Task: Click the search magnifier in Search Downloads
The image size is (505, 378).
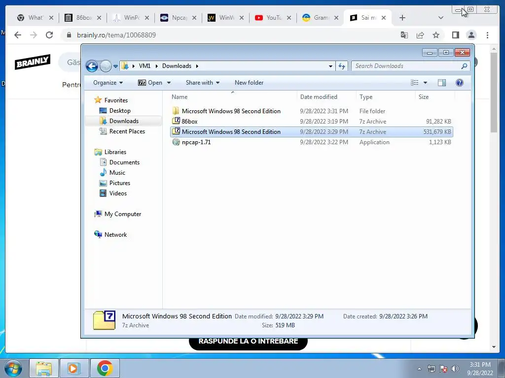Action: click(x=464, y=66)
